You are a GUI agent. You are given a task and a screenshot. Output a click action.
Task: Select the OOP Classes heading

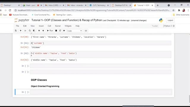(x=39, y=80)
